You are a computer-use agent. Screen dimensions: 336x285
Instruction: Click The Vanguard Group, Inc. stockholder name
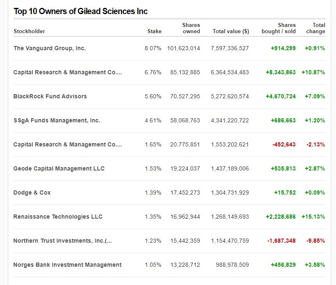(x=50, y=48)
